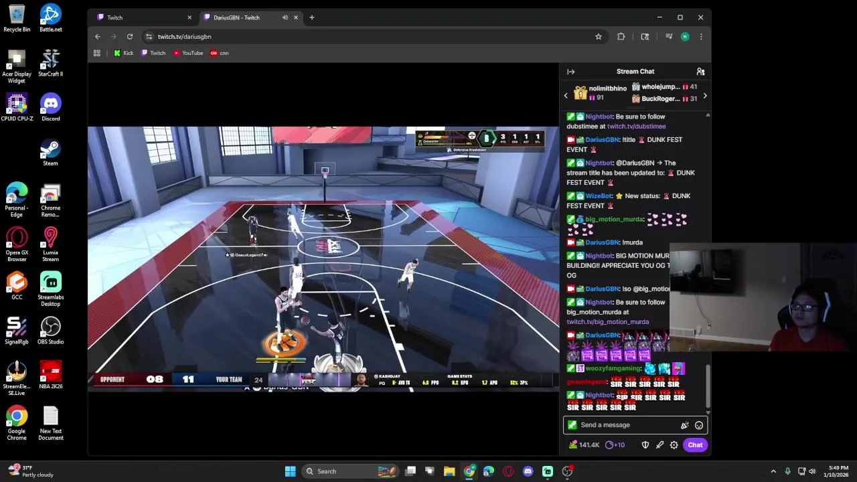Select the Lumia Stream desktop icon
Image resolution: width=857 pixels, height=482 pixels.
click(50, 244)
